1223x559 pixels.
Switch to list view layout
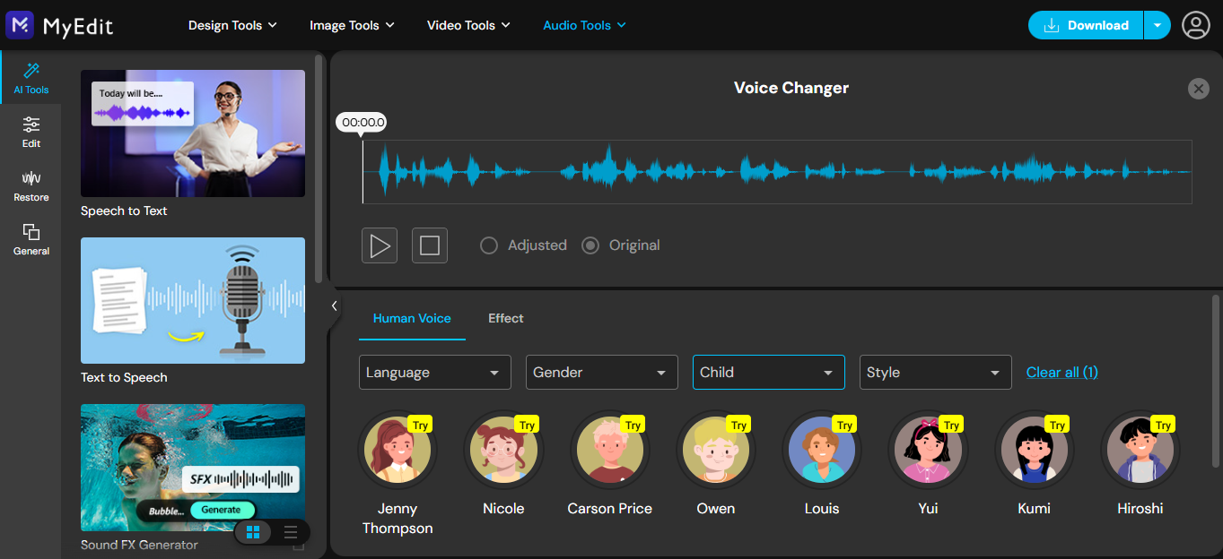click(x=290, y=532)
